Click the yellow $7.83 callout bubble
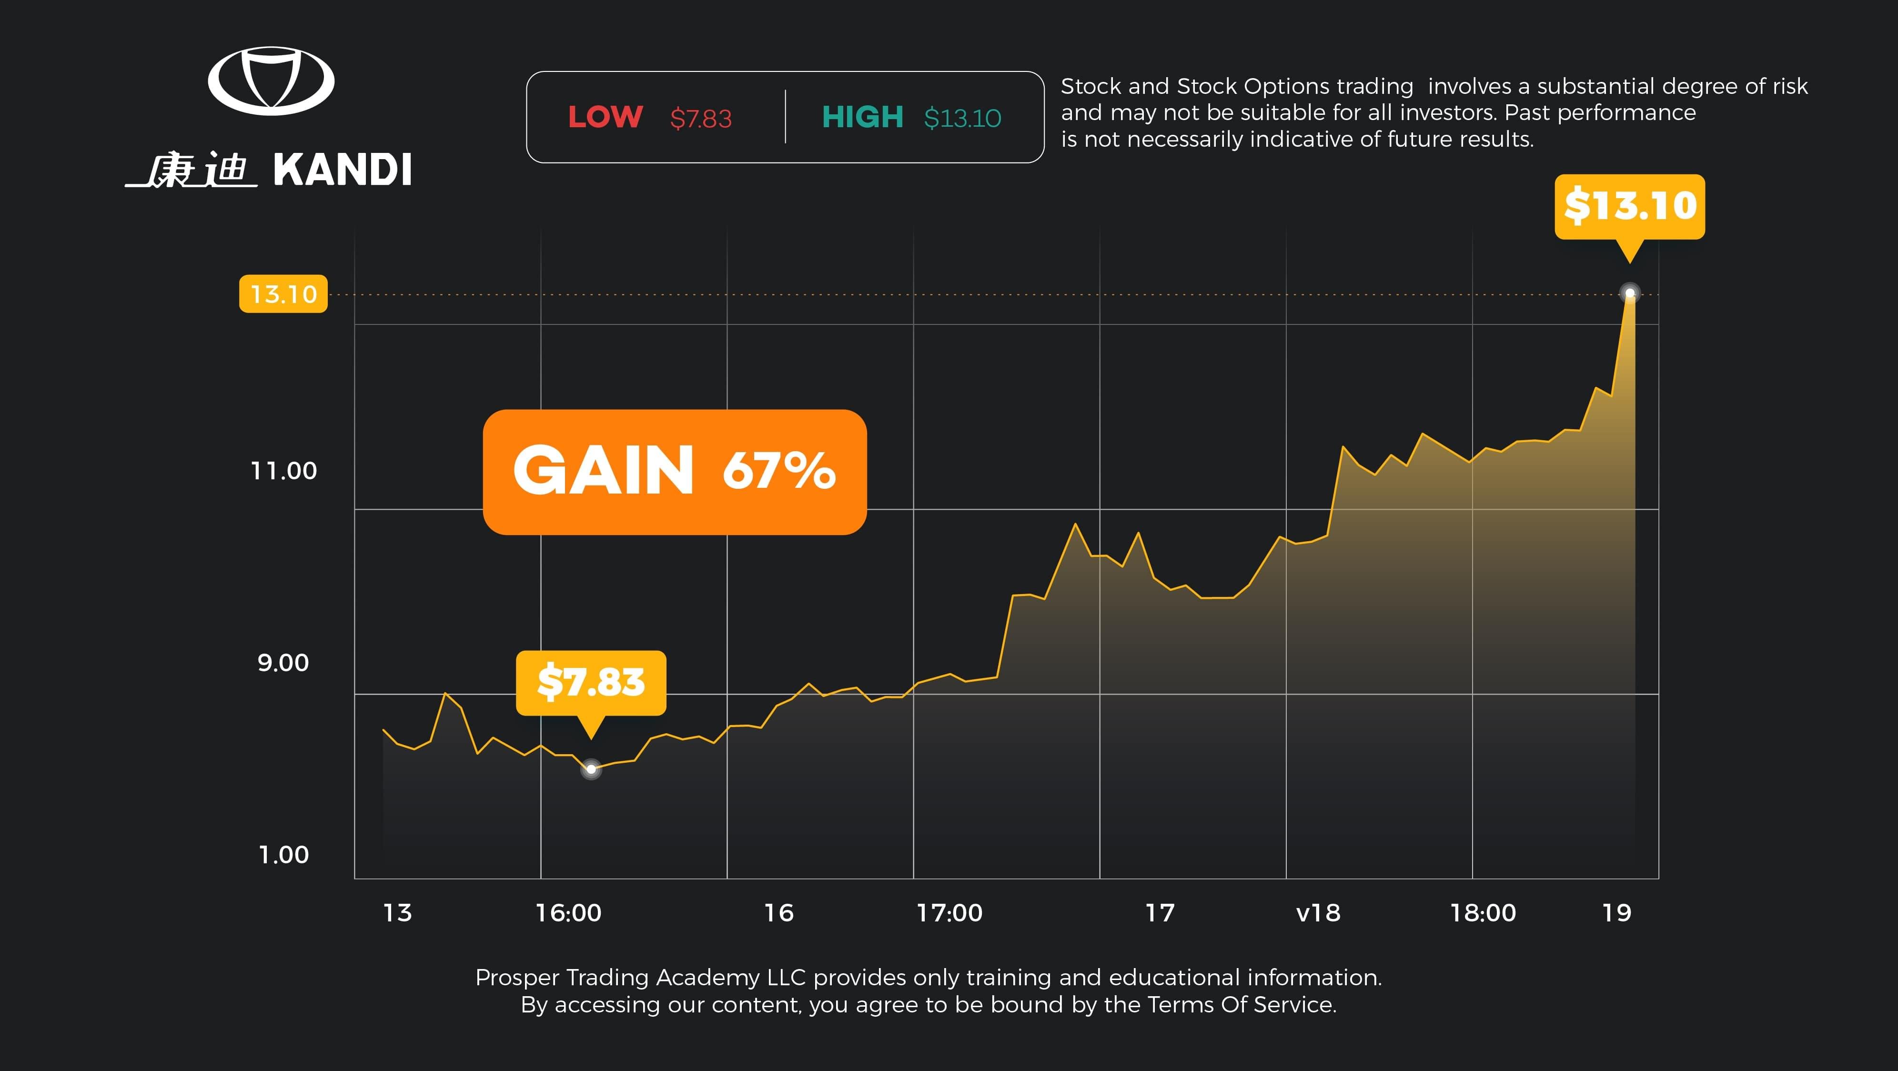This screenshot has height=1071, width=1898. coord(591,682)
